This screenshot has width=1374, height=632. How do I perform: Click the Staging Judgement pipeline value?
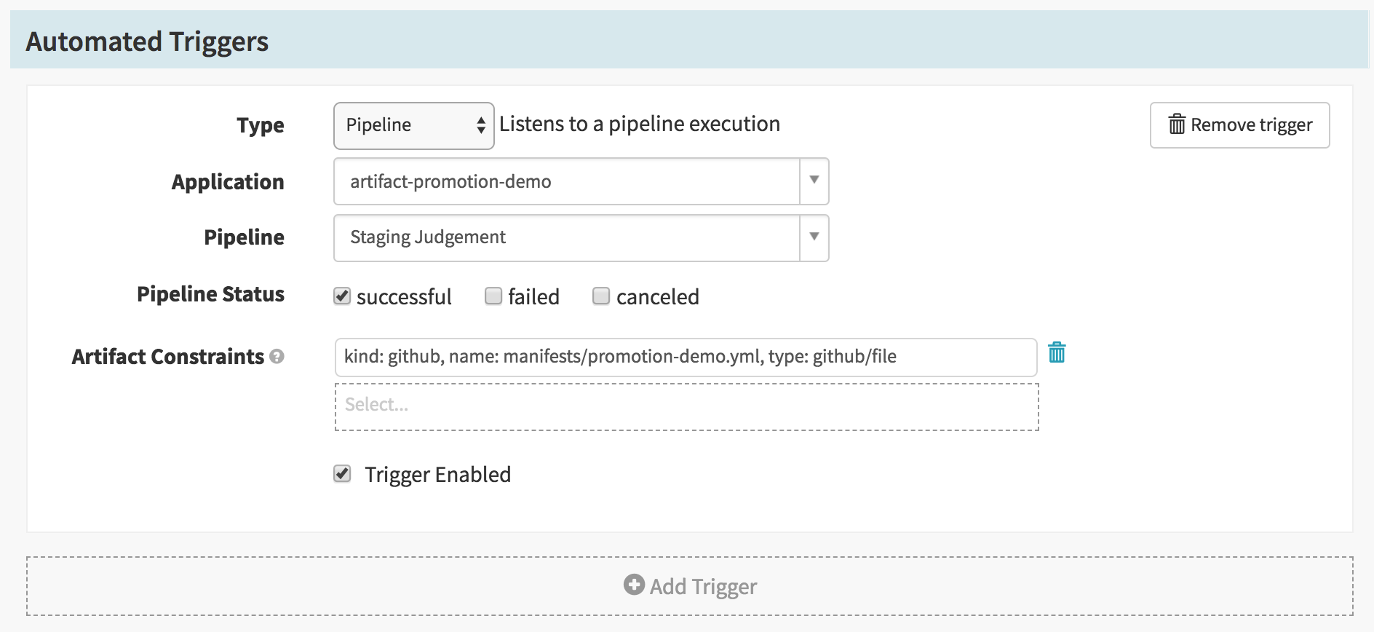coord(428,237)
